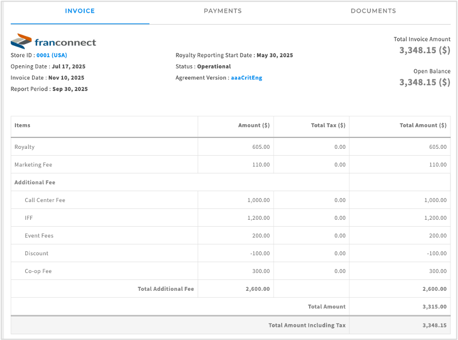Select the Royalty row label

[x=25, y=147]
